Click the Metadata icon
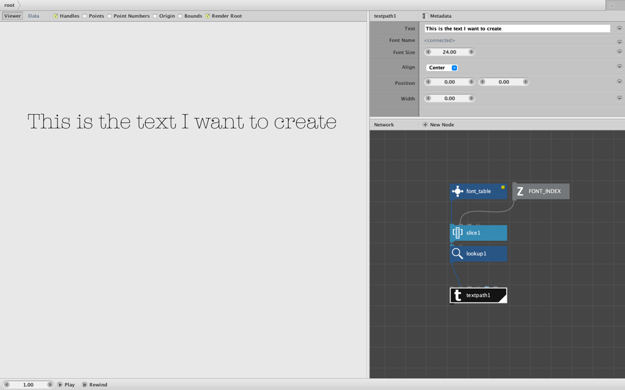The width and height of the screenshot is (625, 390). pos(425,16)
